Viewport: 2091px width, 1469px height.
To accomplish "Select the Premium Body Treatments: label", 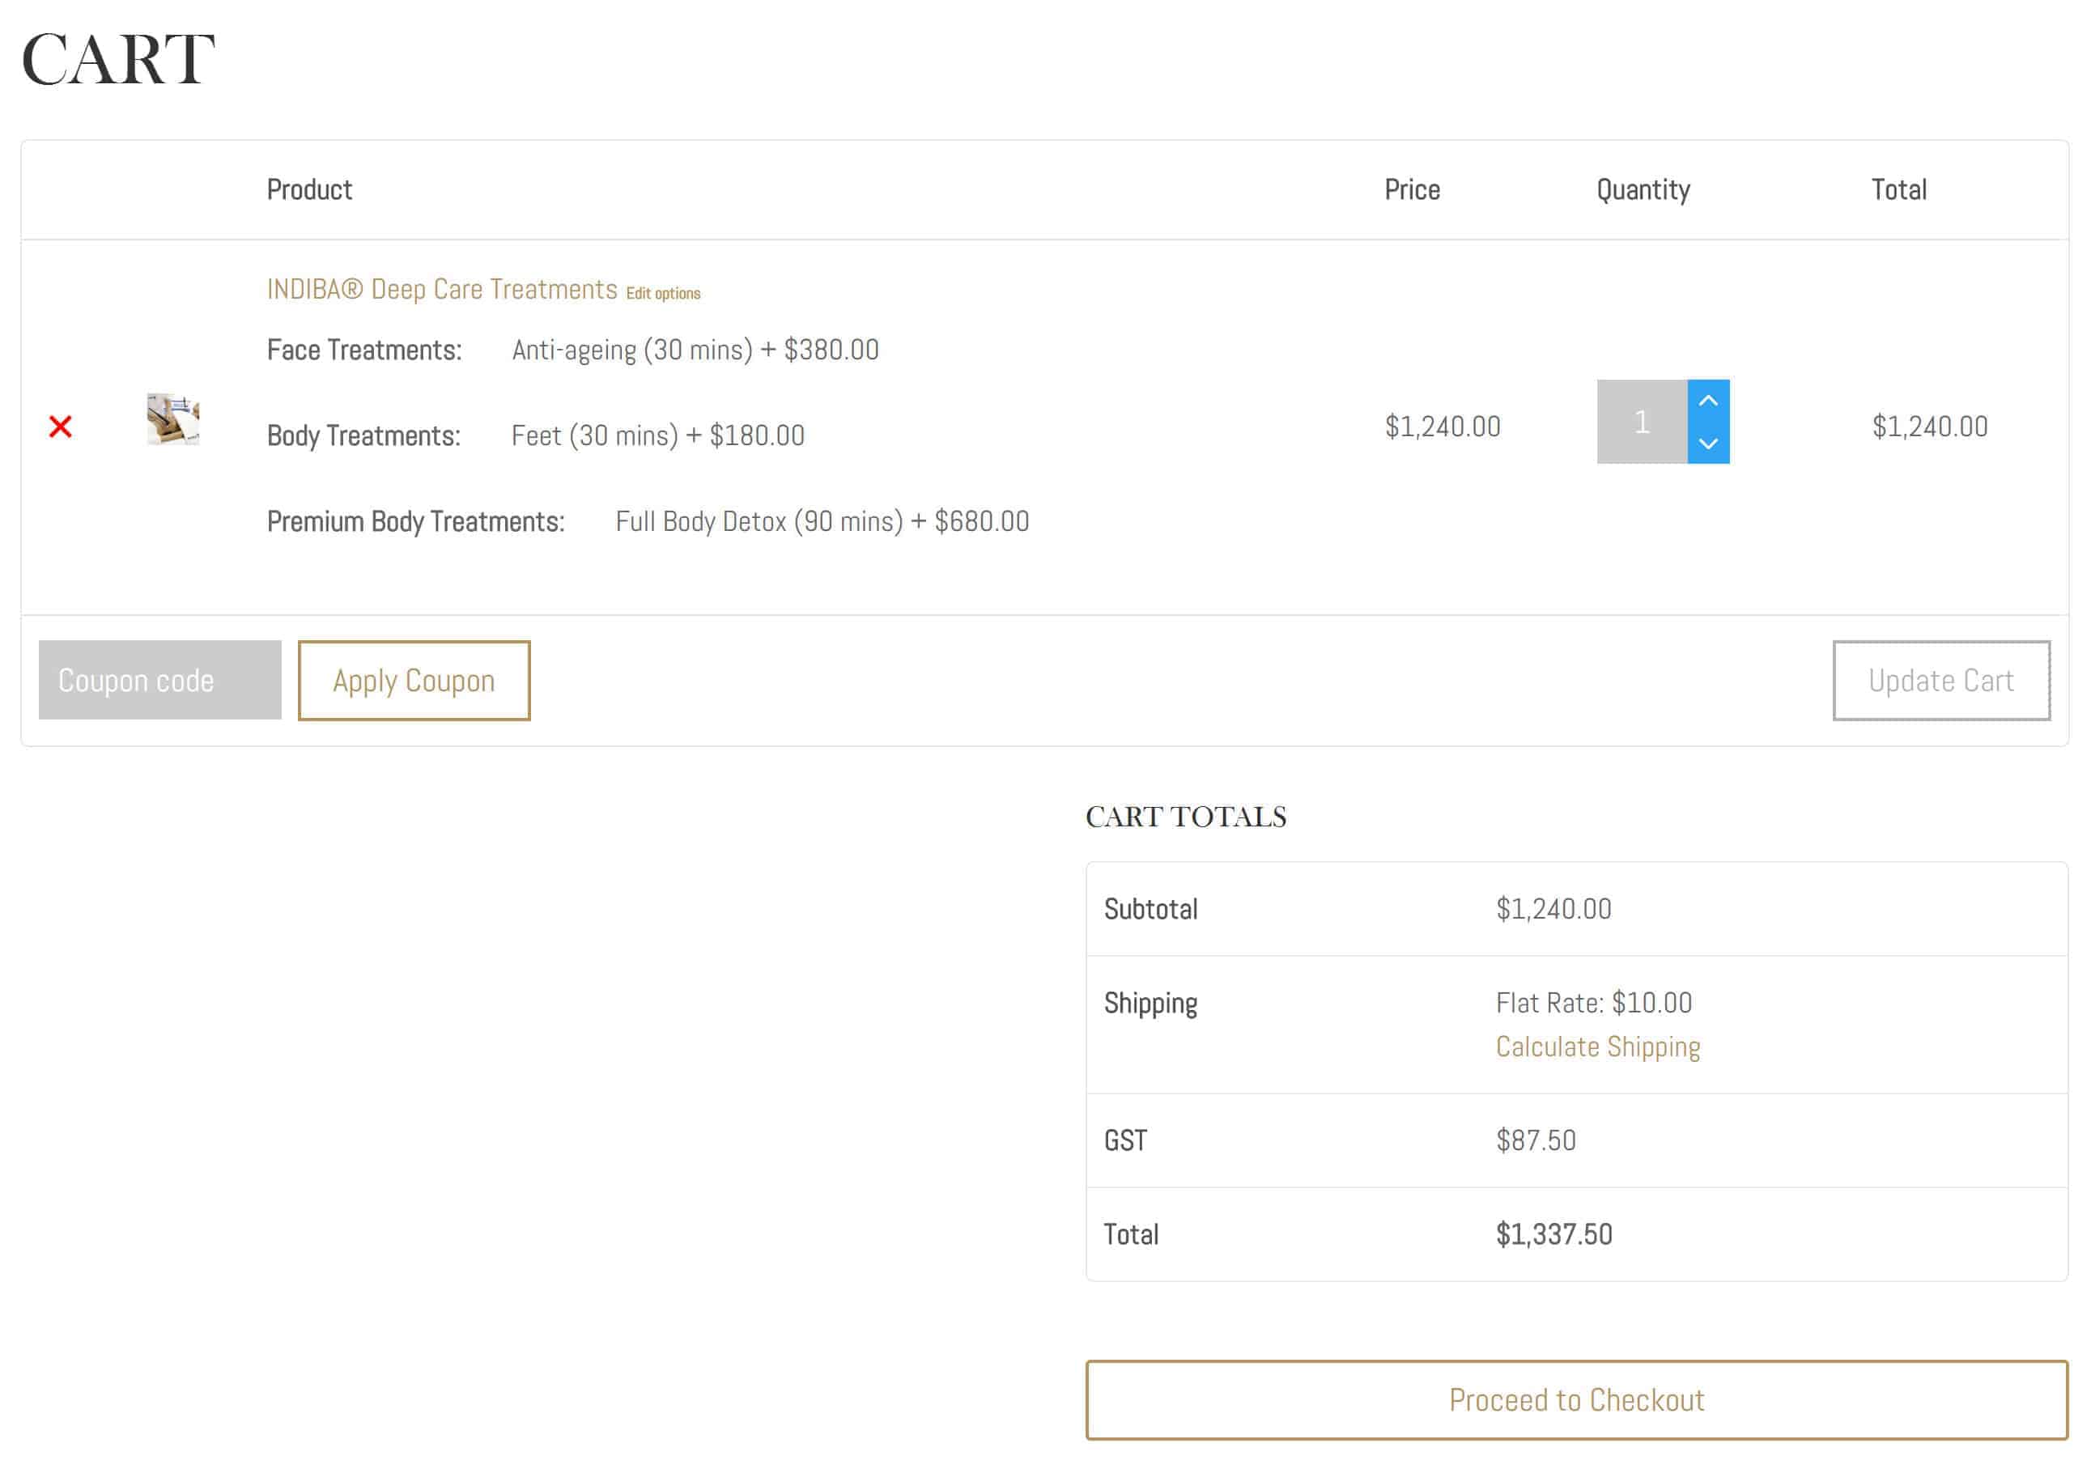I will (x=415, y=522).
